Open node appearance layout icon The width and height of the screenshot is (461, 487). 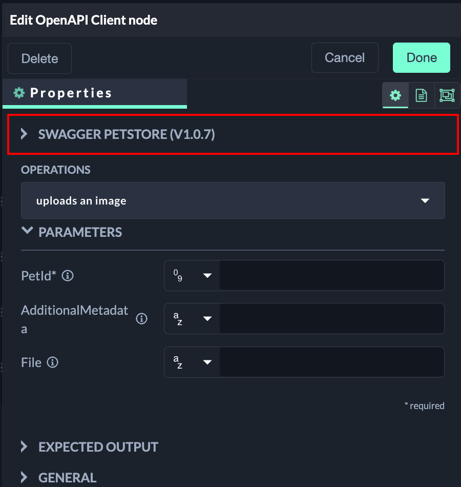coord(447,95)
